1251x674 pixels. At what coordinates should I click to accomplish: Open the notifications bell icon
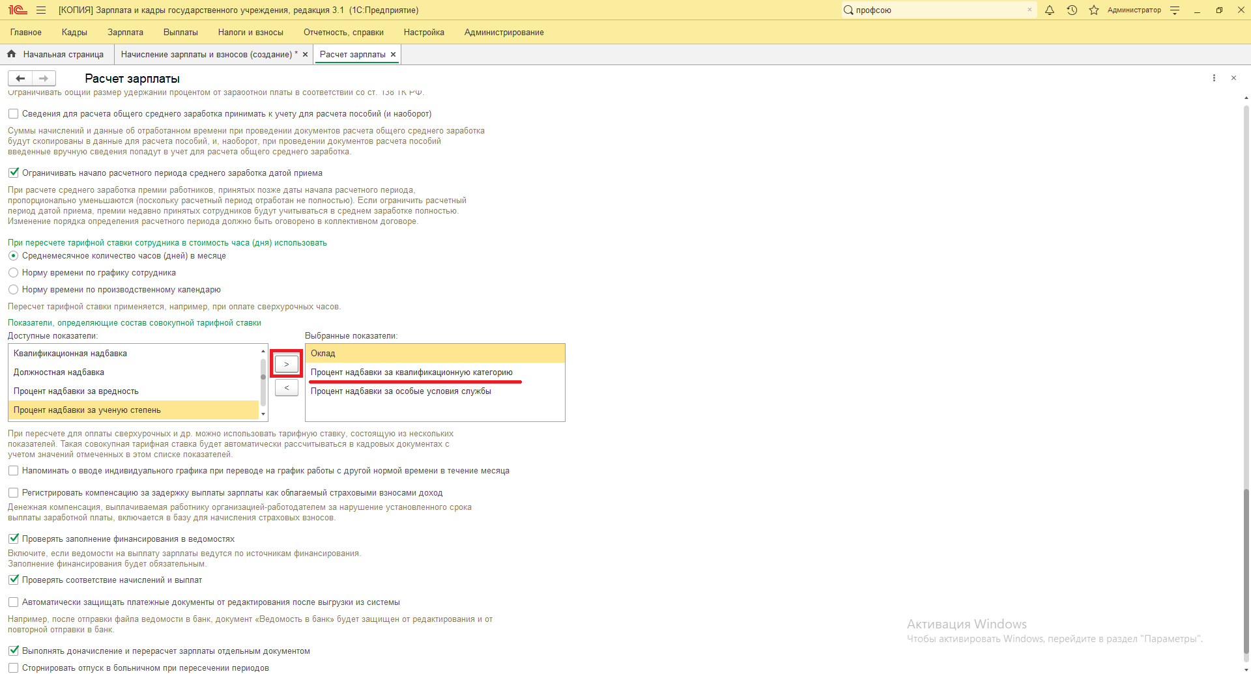click(1050, 10)
